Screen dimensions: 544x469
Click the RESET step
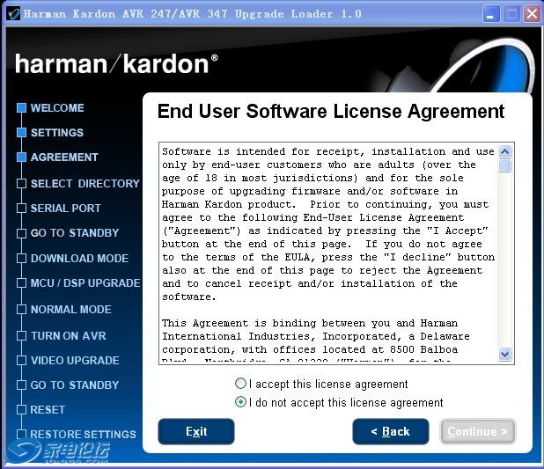(x=48, y=410)
